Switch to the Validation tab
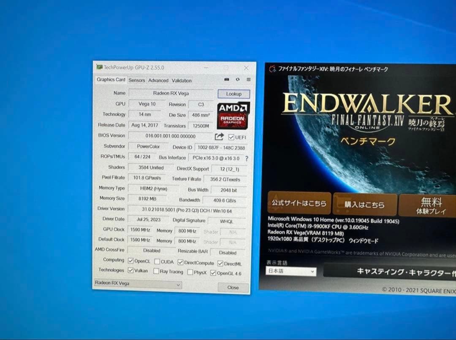Screen dimensions: 456x340 coord(182,81)
